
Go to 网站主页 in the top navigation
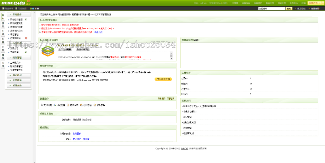282,3
